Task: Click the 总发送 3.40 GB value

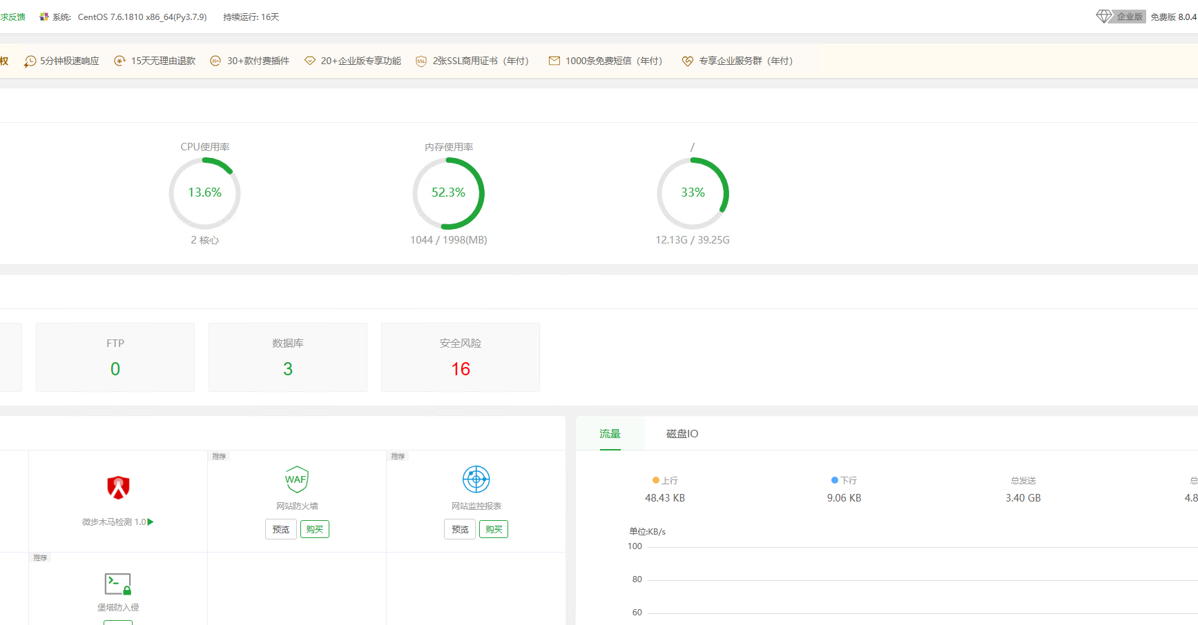Action: tap(1023, 498)
